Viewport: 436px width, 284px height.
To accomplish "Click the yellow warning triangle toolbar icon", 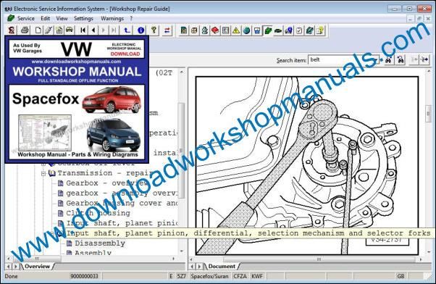I will click(x=236, y=30).
